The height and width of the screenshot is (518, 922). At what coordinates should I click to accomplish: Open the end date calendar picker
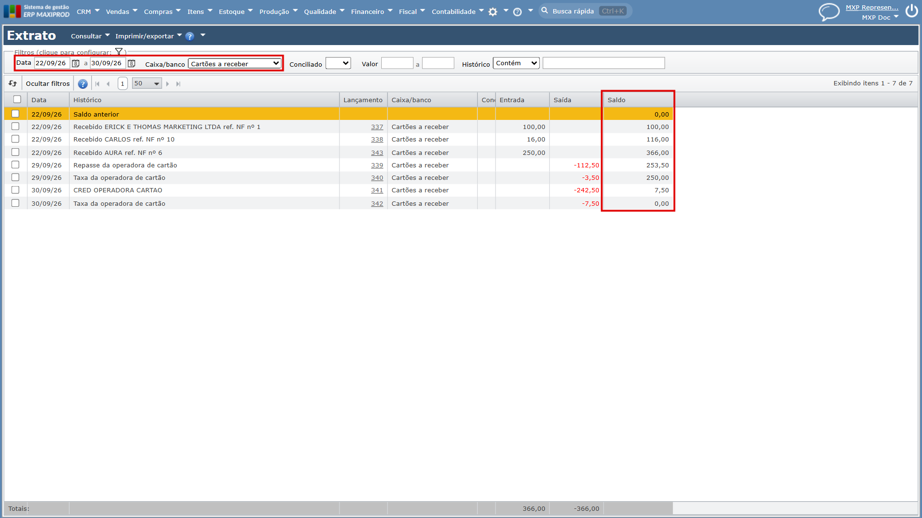coord(132,63)
